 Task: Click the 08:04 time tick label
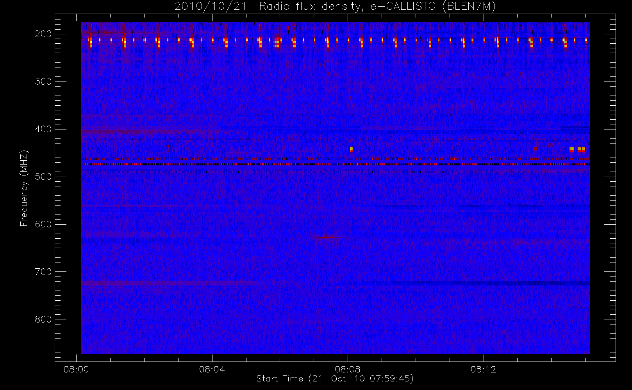212,369
